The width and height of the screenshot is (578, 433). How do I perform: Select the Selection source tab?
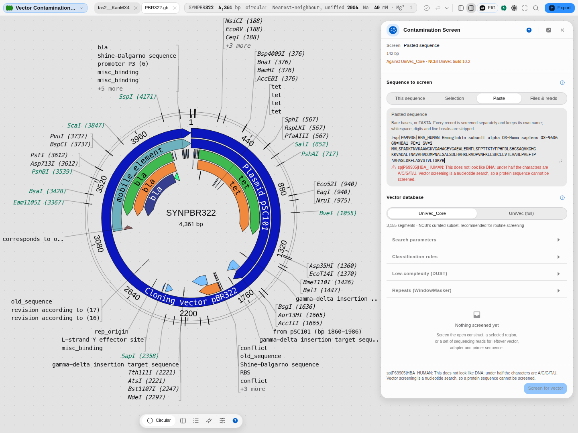[x=454, y=98]
